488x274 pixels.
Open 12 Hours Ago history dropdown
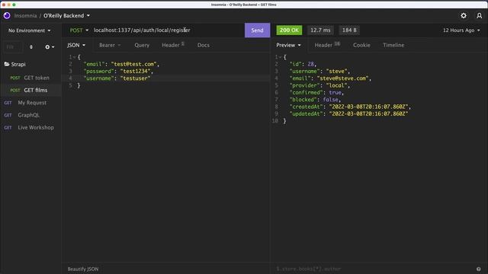coord(461,30)
